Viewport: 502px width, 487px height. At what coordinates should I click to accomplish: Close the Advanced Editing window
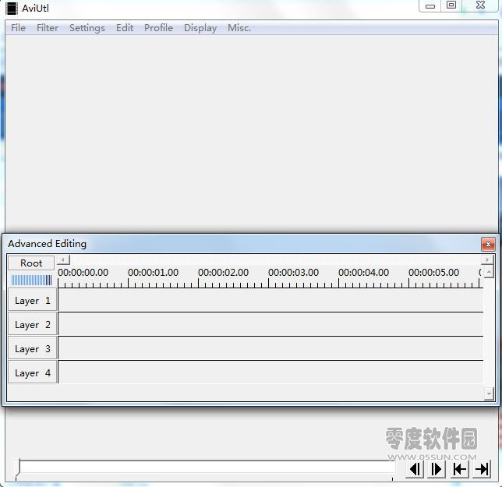click(488, 244)
